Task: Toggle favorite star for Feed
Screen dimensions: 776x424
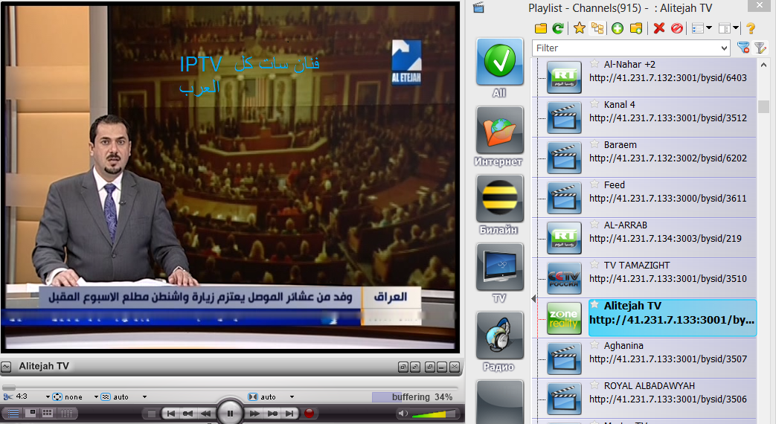Action: [594, 184]
